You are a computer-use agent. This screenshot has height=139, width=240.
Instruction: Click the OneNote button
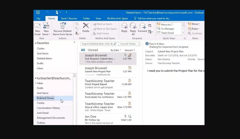click(x=195, y=34)
